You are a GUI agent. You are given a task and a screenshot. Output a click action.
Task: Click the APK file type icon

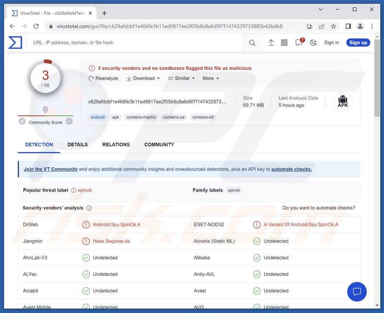point(343,102)
